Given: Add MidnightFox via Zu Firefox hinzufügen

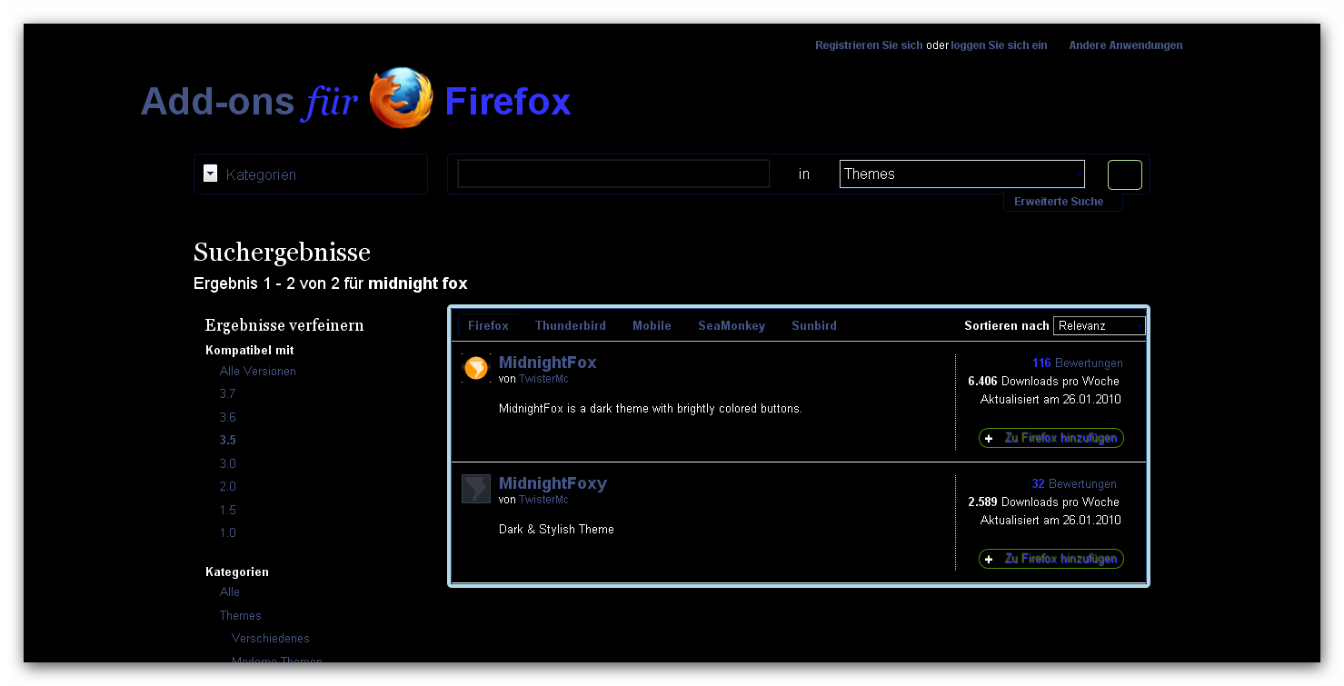Looking at the screenshot, I should tap(1051, 438).
